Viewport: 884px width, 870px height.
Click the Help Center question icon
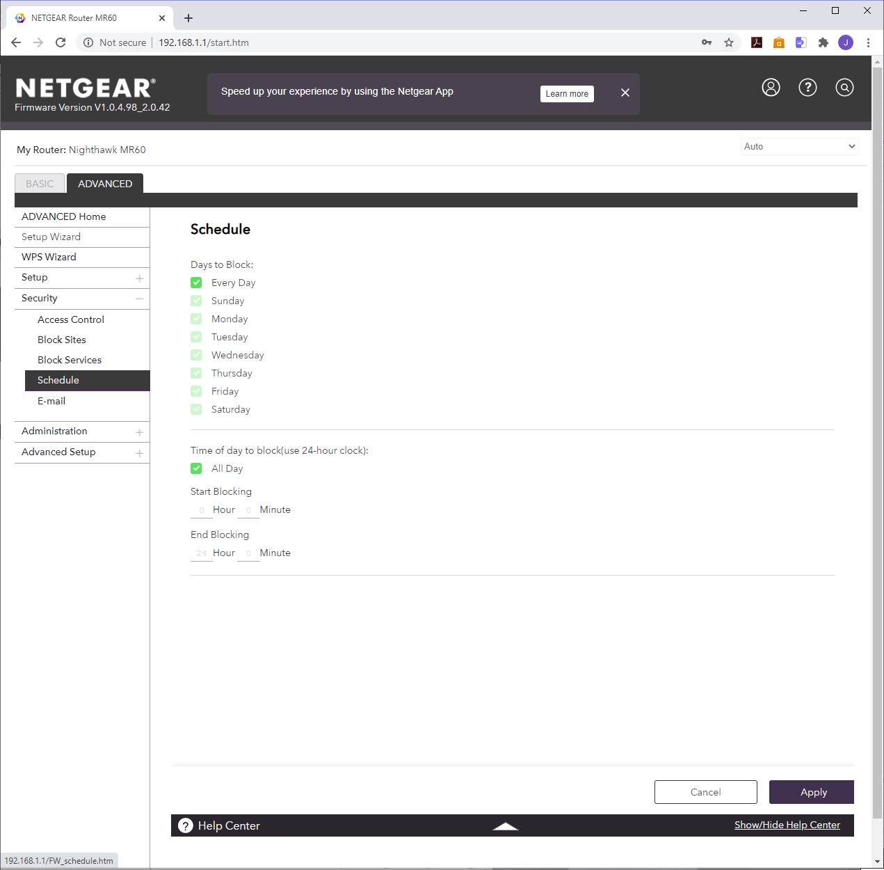pyautogui.click(x=186, y=825)
